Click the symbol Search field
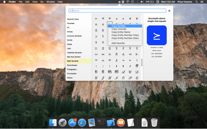This screenshot has width=207, height=129. (x=118, y=11)
